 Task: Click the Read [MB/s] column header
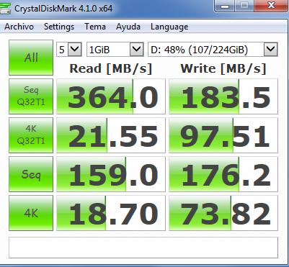coord(111,68)
